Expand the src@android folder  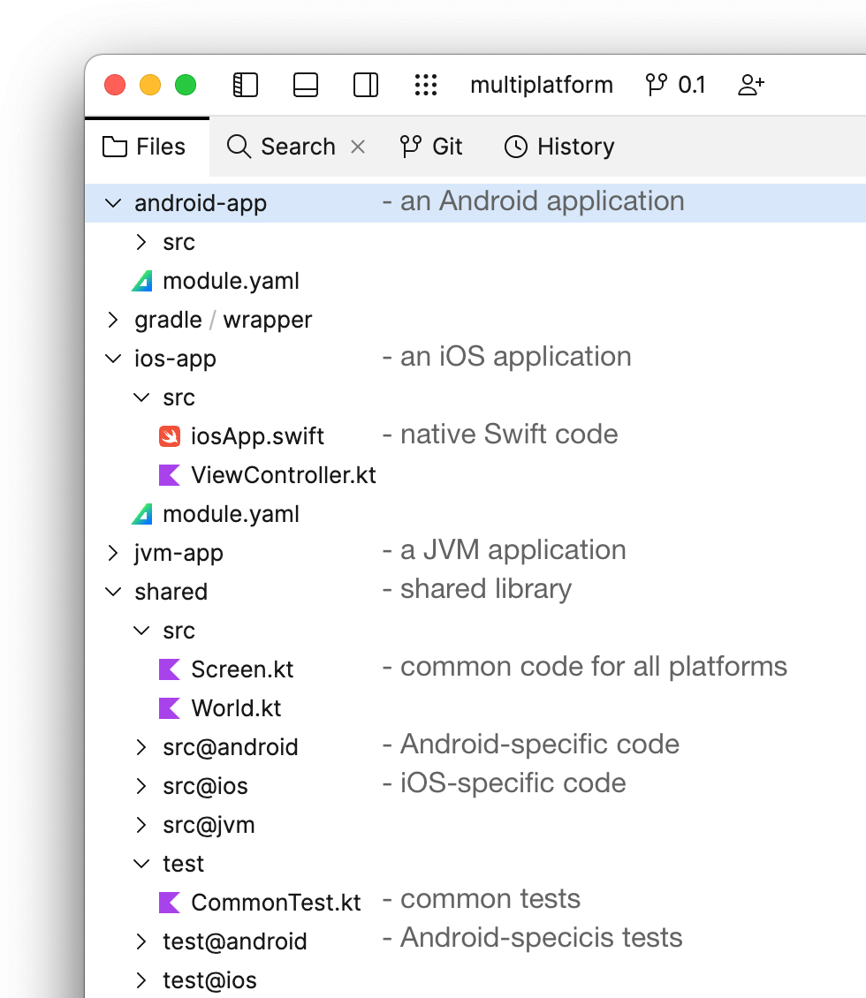point(141,747)
